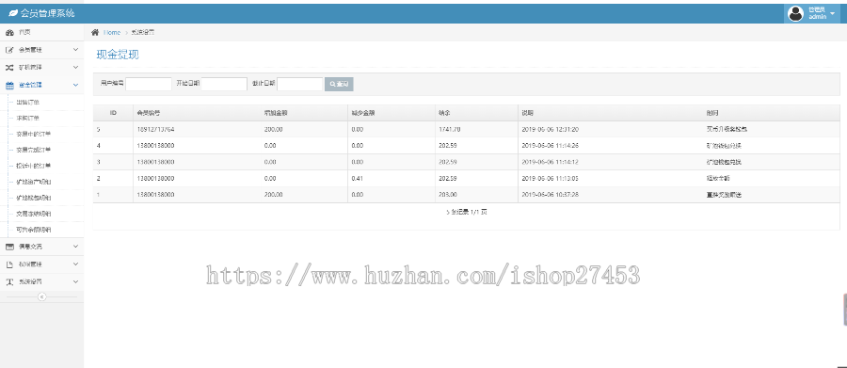Expand the sidebar menu beside the card icon
The height and width of the screenshot is (368, 847).
pos(75,247)
